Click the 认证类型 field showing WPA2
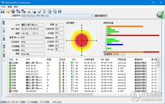Screen dimensions: 165x104 click(x=33, y=42)
